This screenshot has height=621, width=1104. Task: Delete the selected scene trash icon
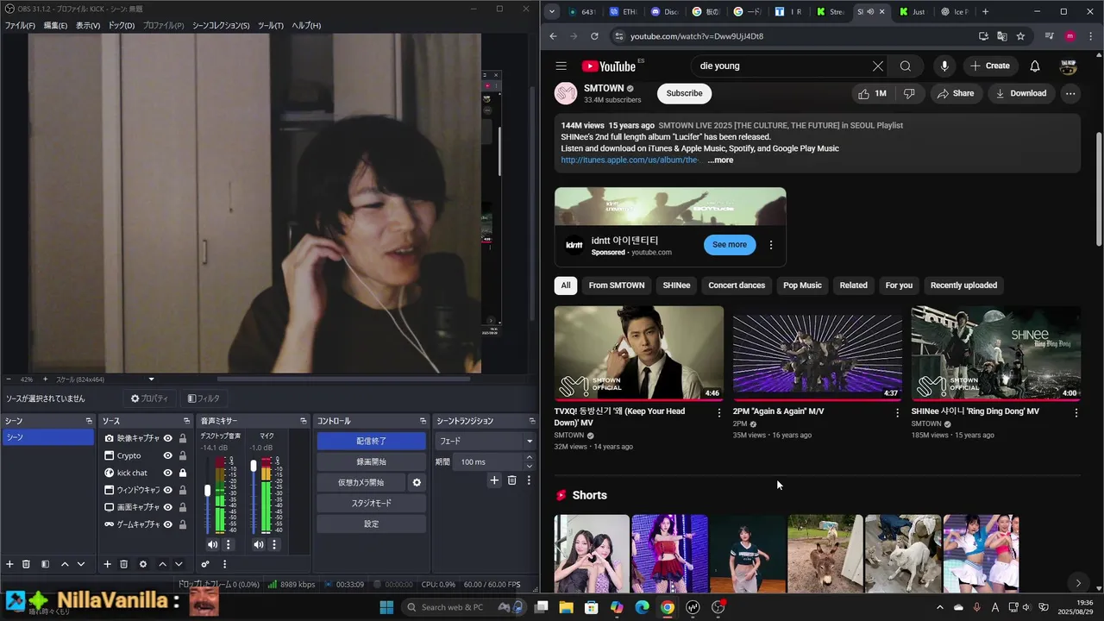click(26, 564)
